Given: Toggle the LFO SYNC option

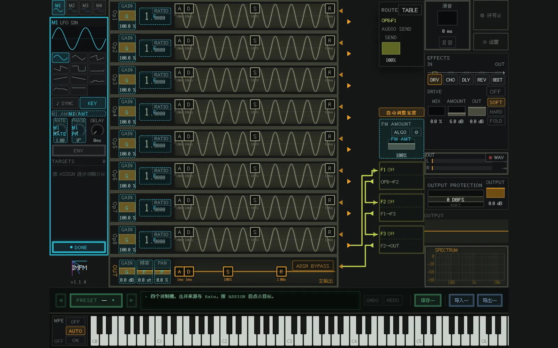Looking at the screenshot, I should 65,103.
